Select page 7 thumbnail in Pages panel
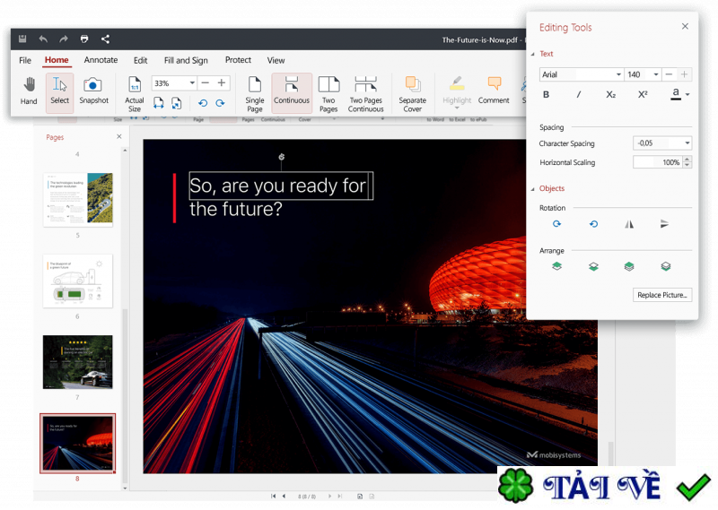The width and height of the screenshot is (718, 510). [78, 361]
